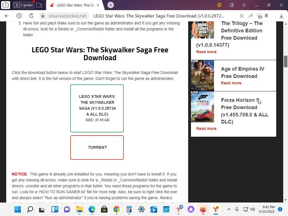Click the network tray icon
288x216 pixels.
[246, 209]
